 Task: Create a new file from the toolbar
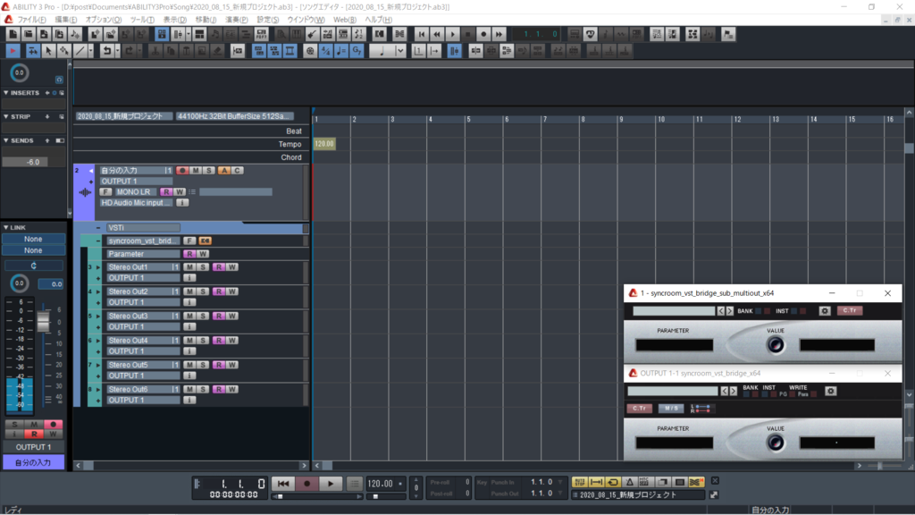(13, 35)
